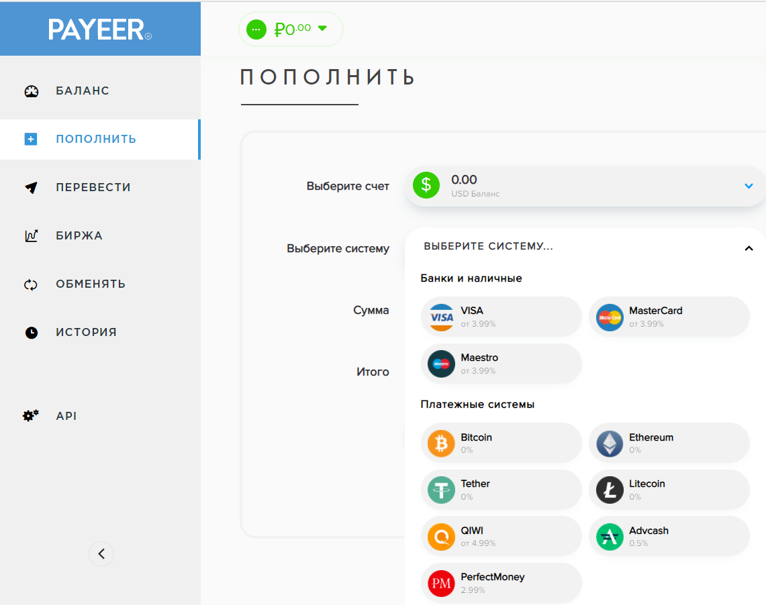The width and height of the screenshot is (766, 605).
Task: Click the green dots circle icon in header
Action: pyautogui.click(x=256, y=30)
